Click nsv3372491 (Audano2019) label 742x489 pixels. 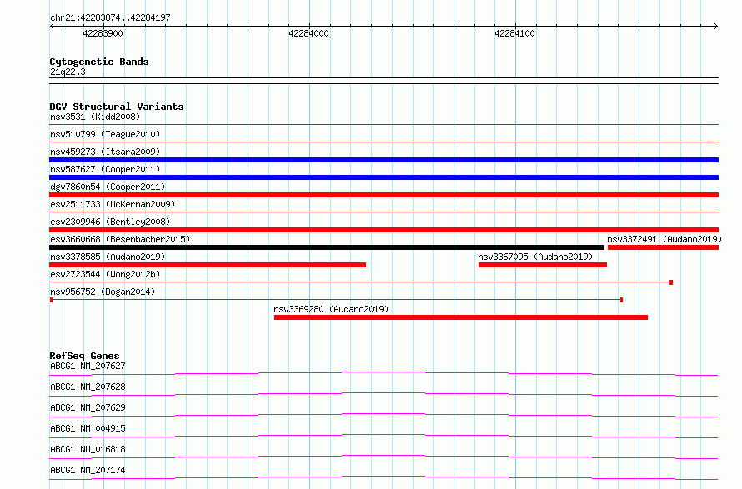pos(664,239)
